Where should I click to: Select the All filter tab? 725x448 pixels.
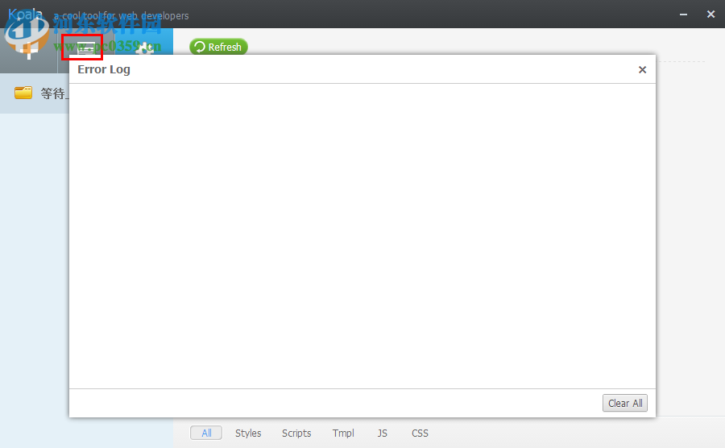click(206, 433)
